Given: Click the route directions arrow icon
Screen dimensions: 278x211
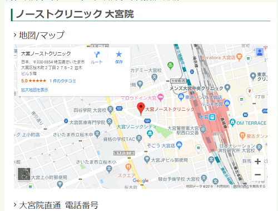Looking at the screenshot, I should 97,55.
